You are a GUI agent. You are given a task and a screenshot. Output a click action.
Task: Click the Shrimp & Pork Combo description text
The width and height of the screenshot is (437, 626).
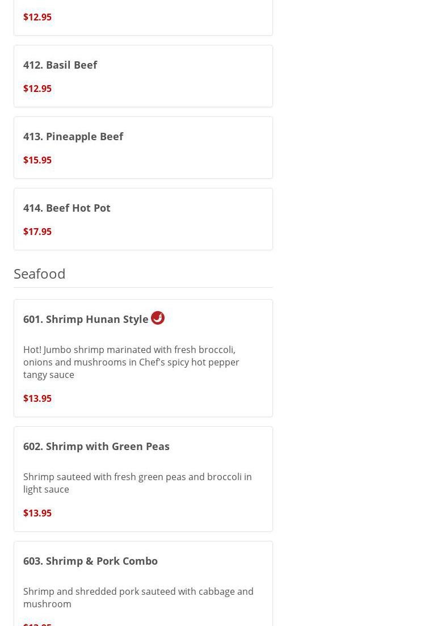click(138, 598)
